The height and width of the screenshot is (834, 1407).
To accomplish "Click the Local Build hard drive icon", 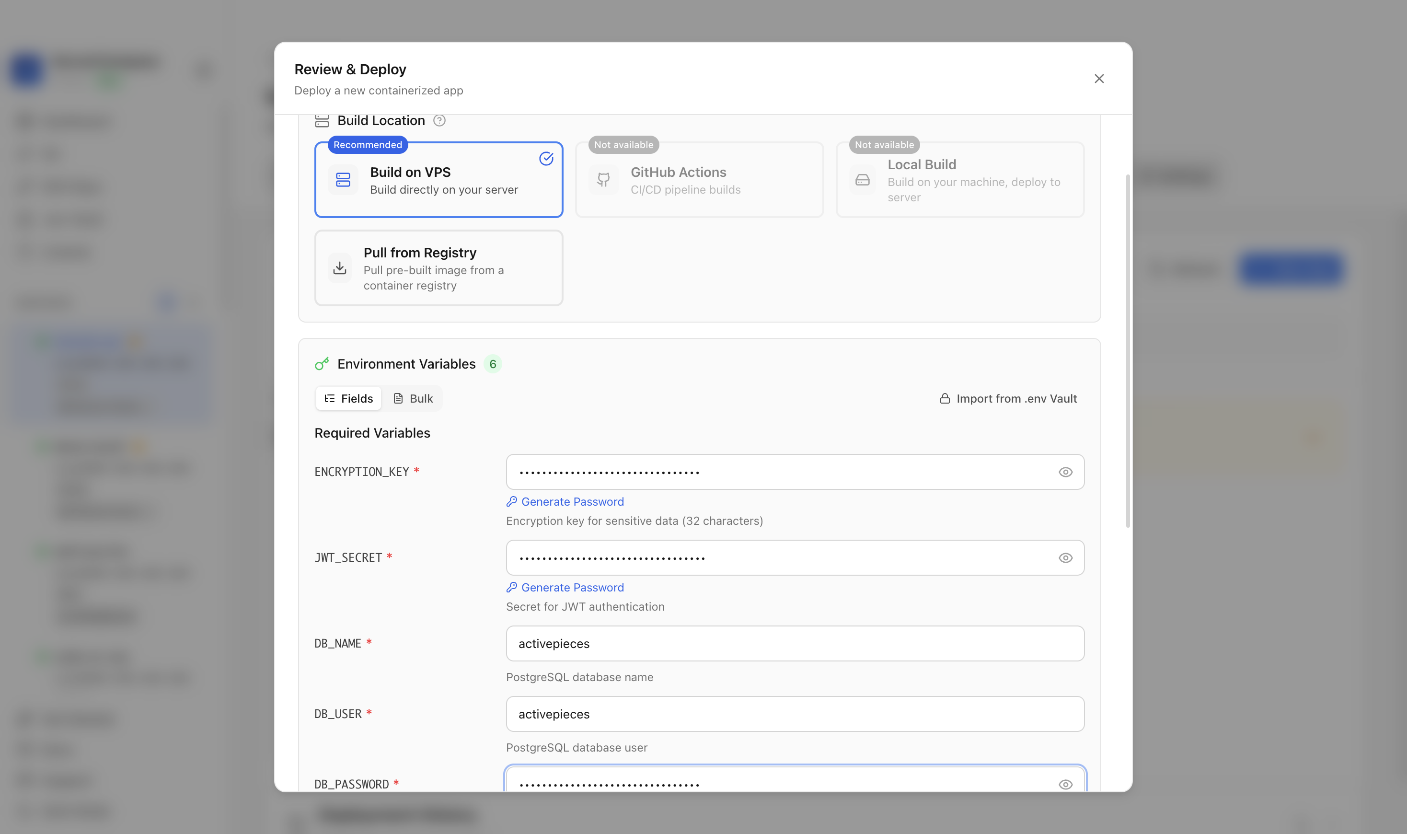I will [863, 180].
